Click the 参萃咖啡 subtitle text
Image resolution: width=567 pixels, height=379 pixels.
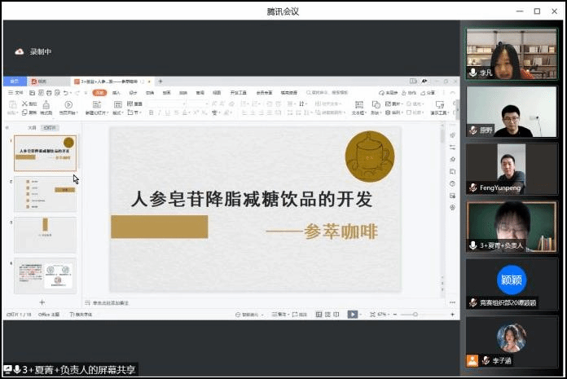341,231
